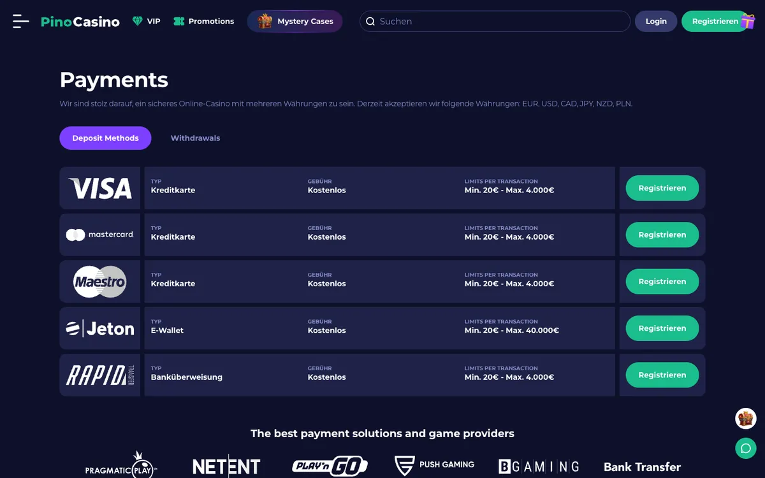Viewport: 765px width, 478px height.
Task: Click Registrieren in the Jeton row
Action: tap(662, 328)
